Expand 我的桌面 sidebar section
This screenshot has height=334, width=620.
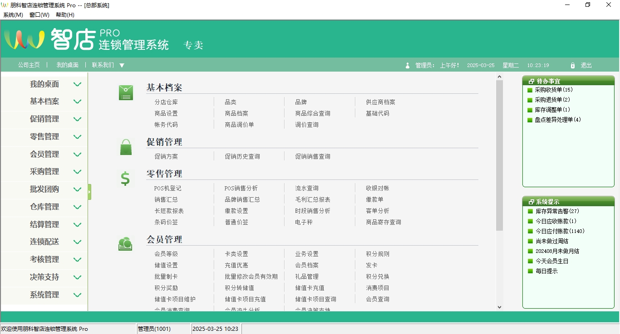point(78,84)
